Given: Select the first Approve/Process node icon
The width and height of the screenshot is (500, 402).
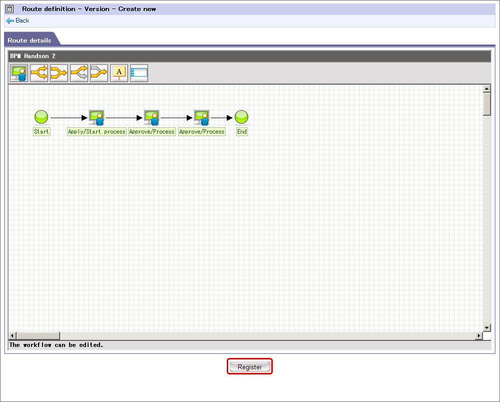Looking at the screenshot, I should coord(152,118).
